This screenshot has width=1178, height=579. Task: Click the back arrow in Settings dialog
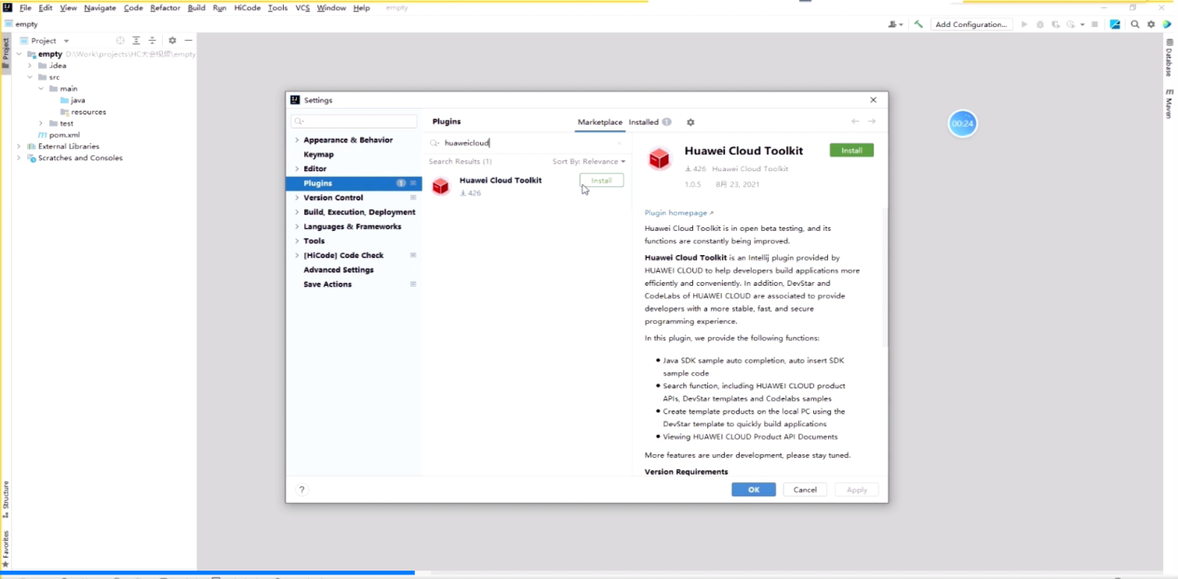click(x=855, y=122)
